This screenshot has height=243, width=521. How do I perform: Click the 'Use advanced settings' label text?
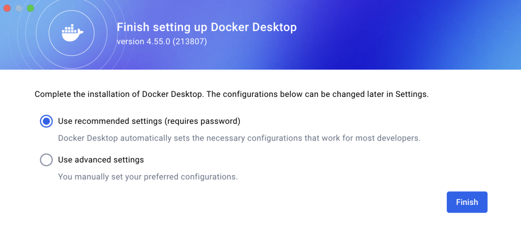[x=101, y=160]
